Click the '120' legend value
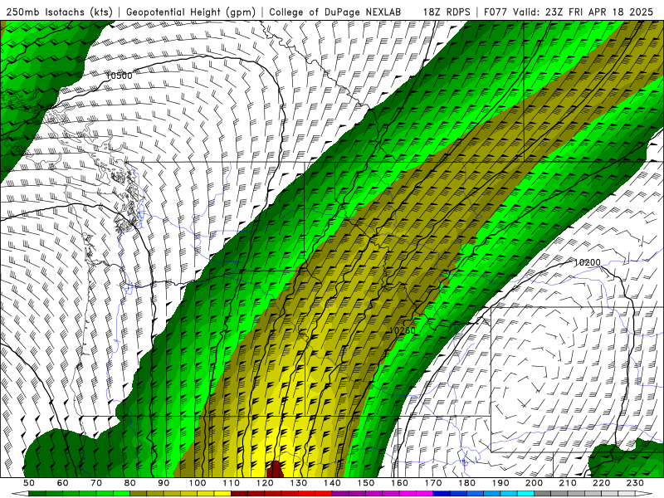The height and width of the screenshot is (498, 664). click(x=265, y=483)
